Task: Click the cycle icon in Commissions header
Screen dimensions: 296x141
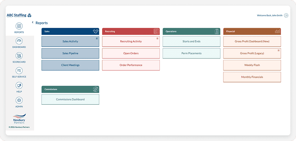Action: 96,90
